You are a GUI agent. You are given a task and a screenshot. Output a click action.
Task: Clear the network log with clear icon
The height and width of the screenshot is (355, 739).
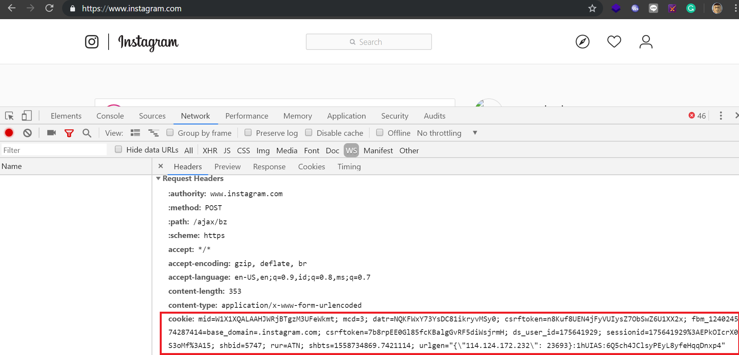click(x=27, y=133)
